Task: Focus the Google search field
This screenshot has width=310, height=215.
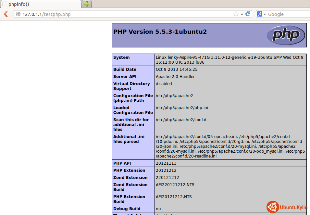Action: tap(287, 14)
